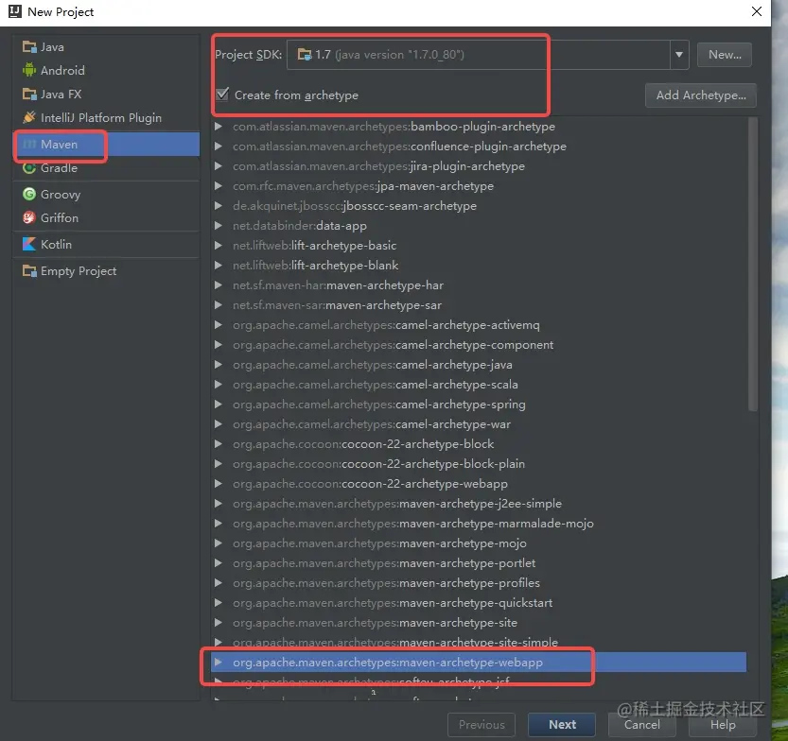Click the Java FX folder icon
Viewport: 788px width, 741px height.
click(29, 94)
